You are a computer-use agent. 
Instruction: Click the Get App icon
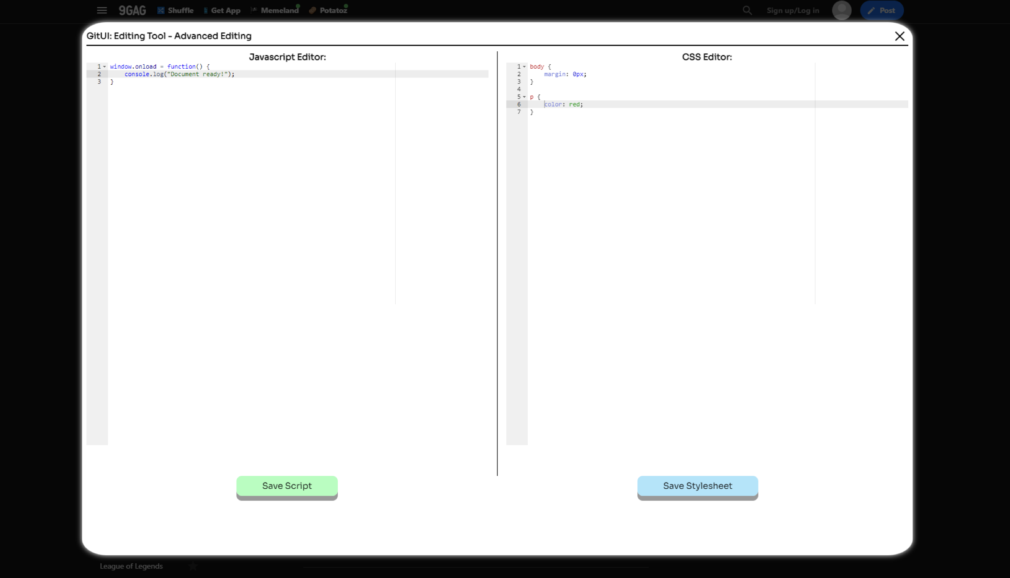tap(205, 10)
